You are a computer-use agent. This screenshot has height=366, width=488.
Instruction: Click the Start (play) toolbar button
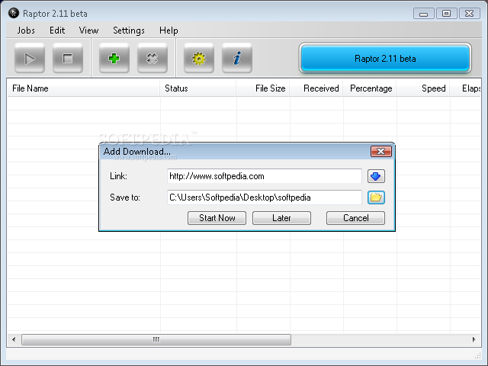click(x=30, y=58)
